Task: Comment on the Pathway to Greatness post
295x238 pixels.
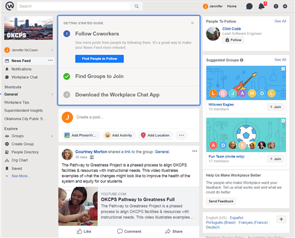Action: (129, 232)
